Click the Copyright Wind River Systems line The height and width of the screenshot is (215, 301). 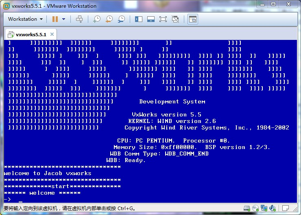tap(207, 127)
